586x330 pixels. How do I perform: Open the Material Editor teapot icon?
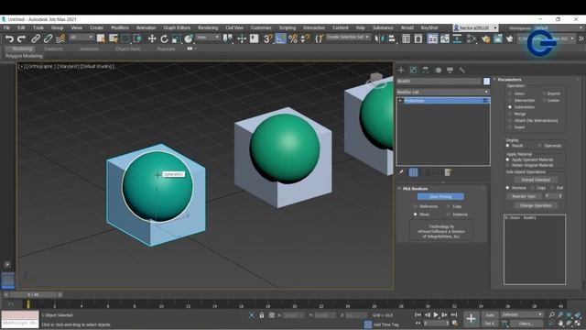[485, 38]
